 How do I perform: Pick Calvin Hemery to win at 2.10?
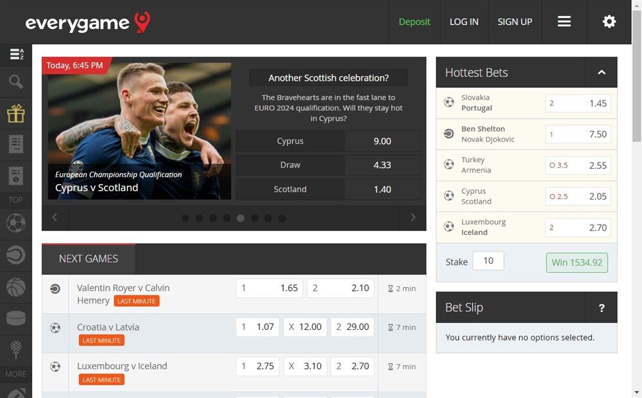(x=341, y=288)
